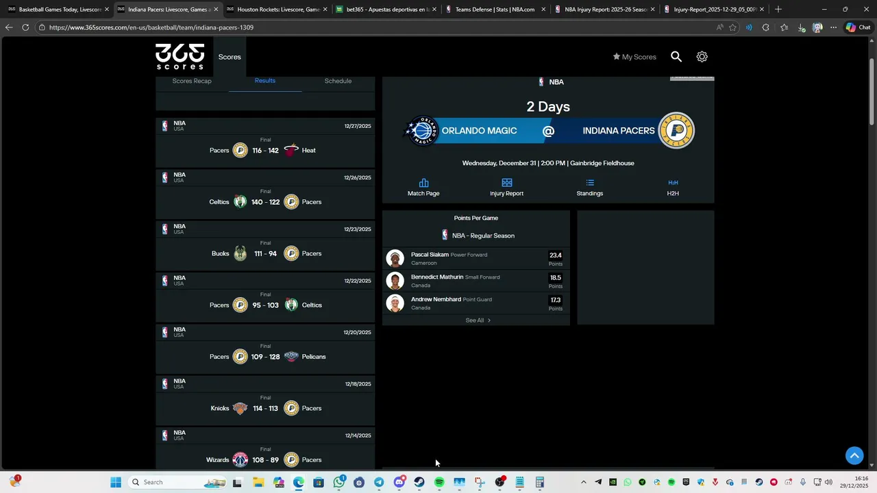Open browser extensions puzzle icon

click(765, 27)
